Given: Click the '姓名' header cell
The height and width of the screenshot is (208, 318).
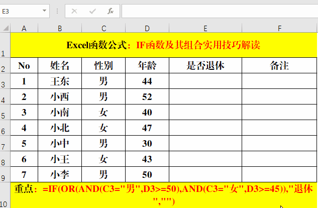Looking at the screenshot, I should [60, 65].
